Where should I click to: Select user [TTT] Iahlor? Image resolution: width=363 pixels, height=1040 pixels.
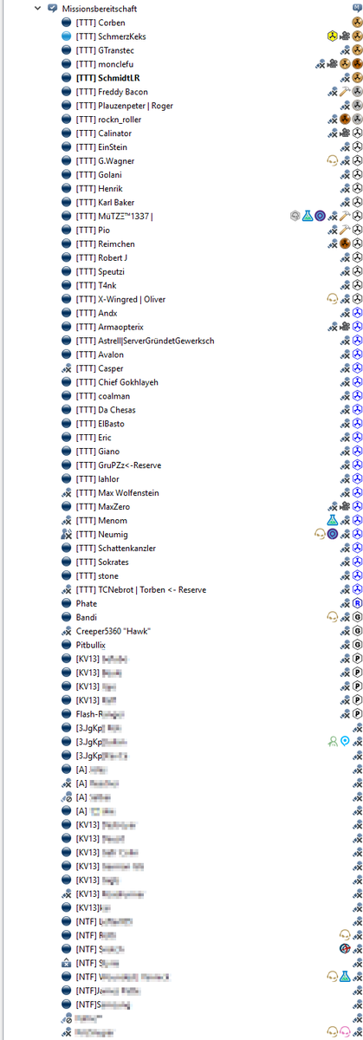click(x=97, y=479)
